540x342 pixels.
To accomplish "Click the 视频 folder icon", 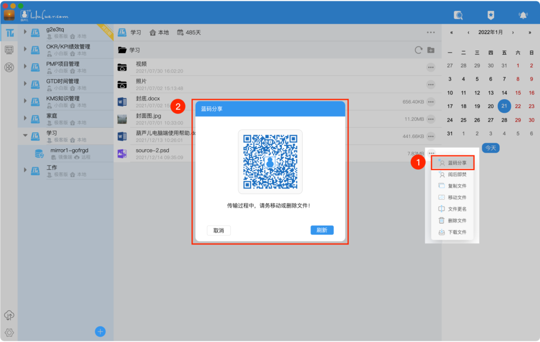I will click(122, 67).
